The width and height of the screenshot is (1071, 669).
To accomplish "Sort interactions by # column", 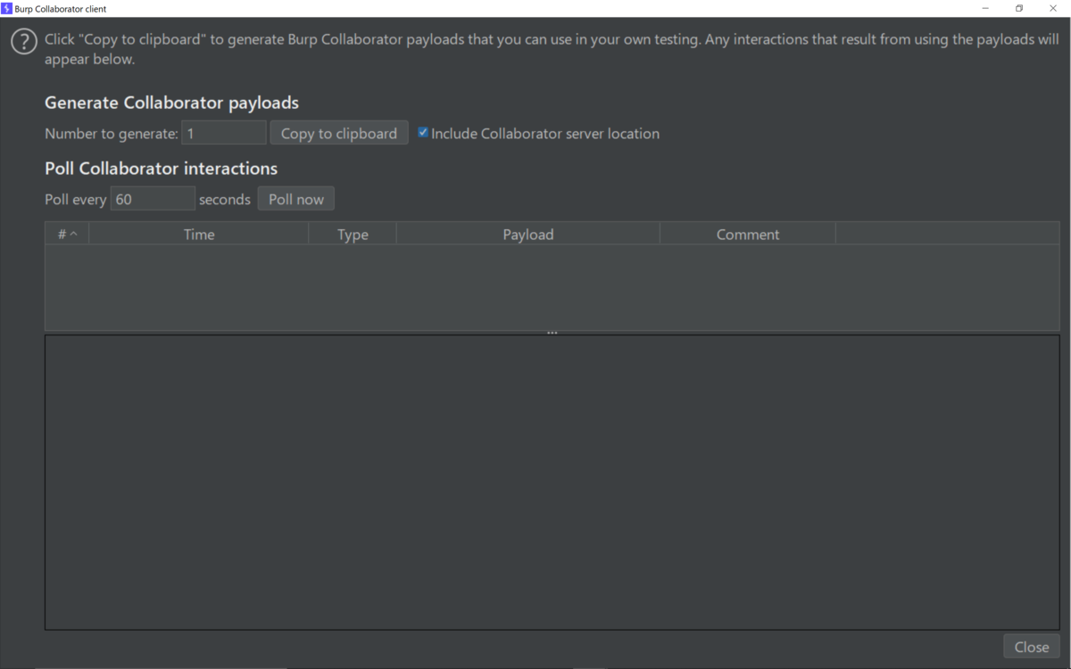I will click(67, 234).
